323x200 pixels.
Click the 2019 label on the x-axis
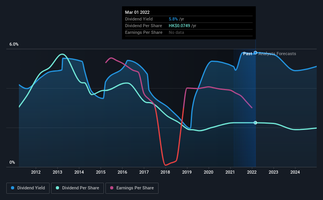click(187, 172)
